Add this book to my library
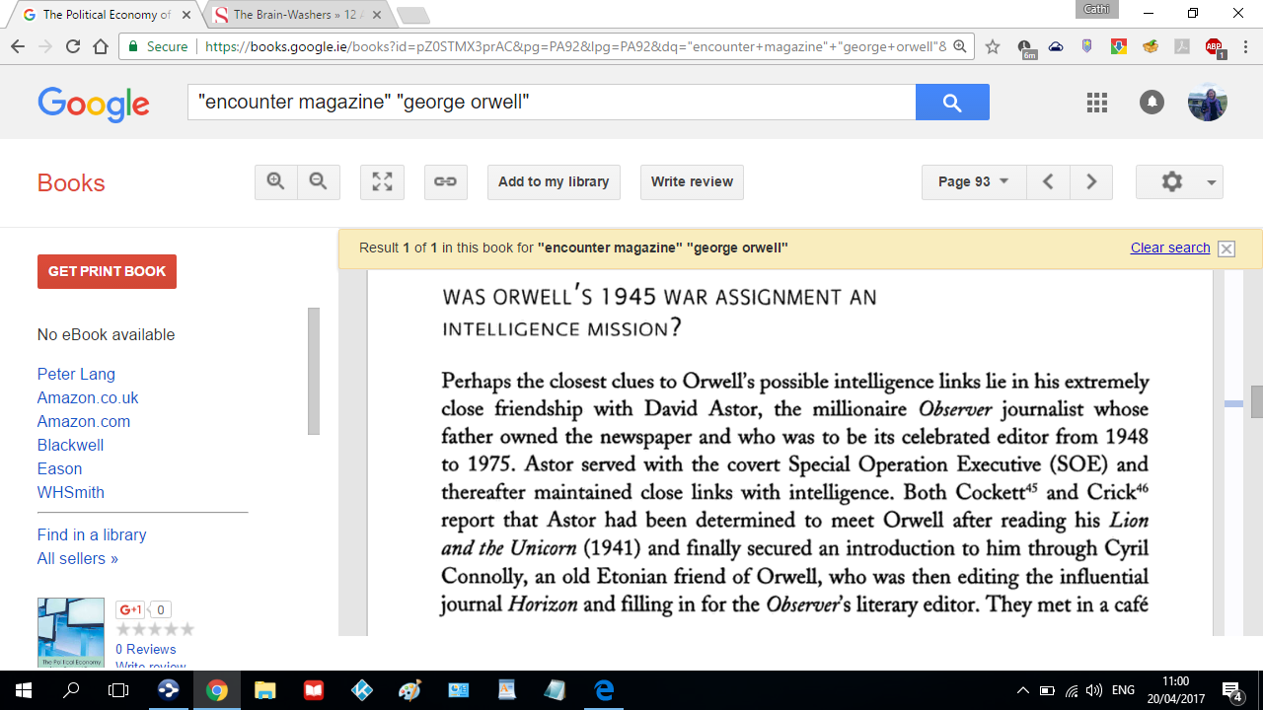Screen dimensions: 1263x710 click(554, 182)
